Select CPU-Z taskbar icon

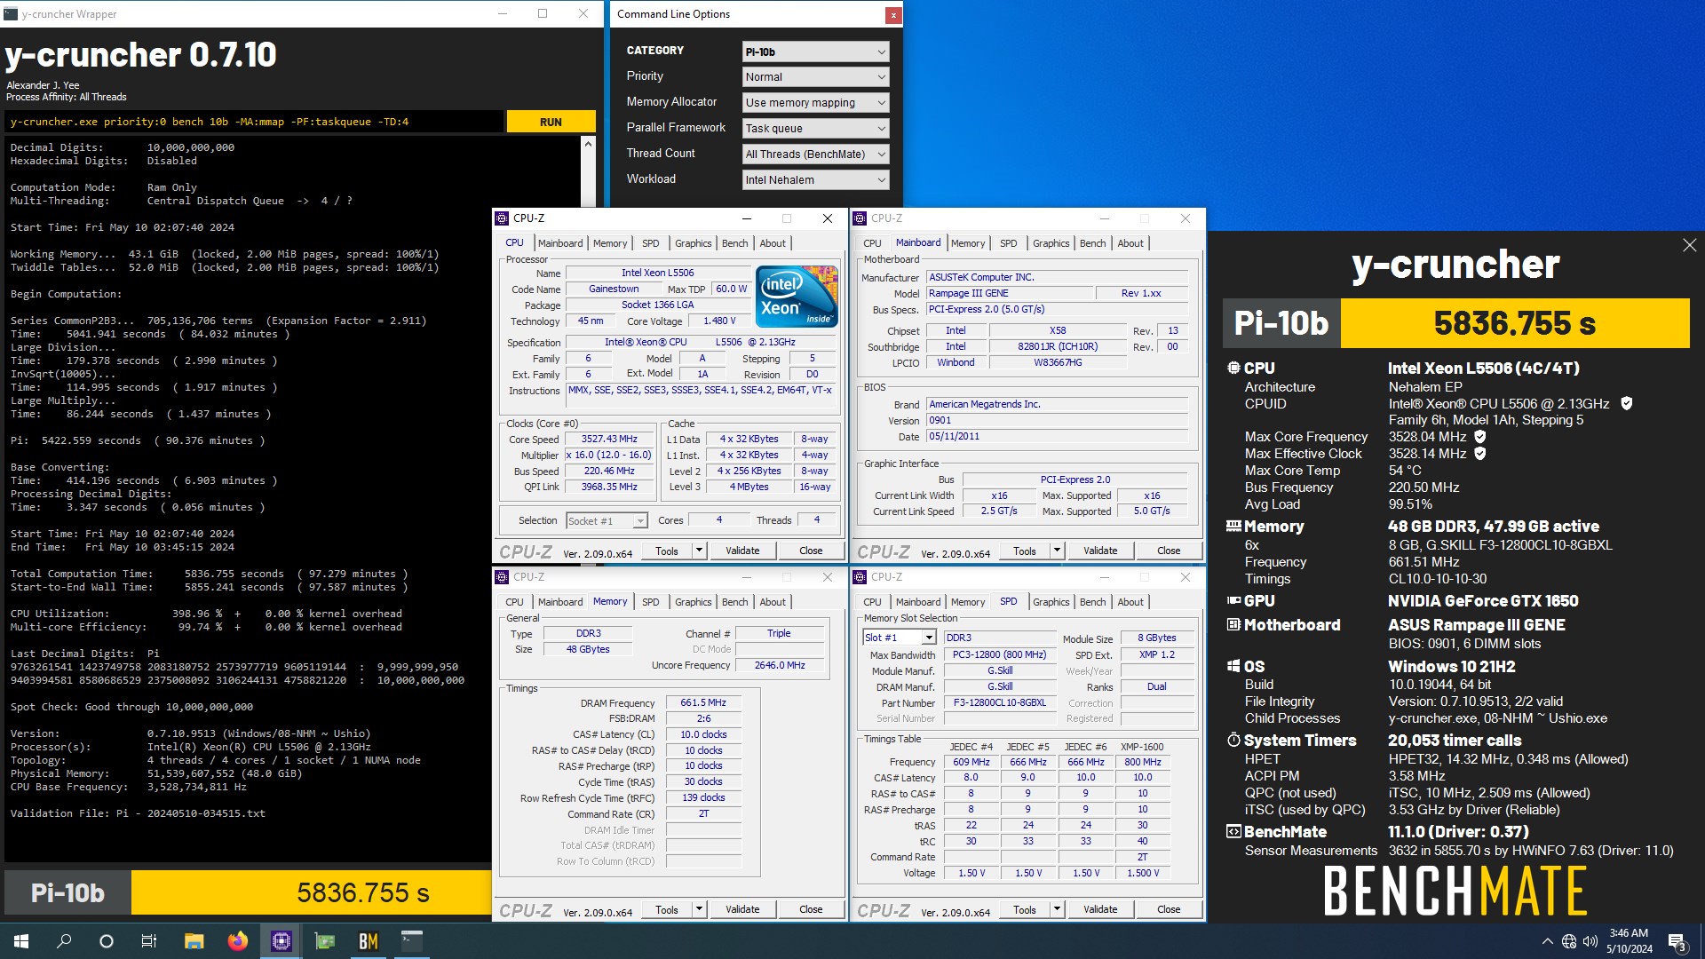pyautogui.click(x=281, y=941)
